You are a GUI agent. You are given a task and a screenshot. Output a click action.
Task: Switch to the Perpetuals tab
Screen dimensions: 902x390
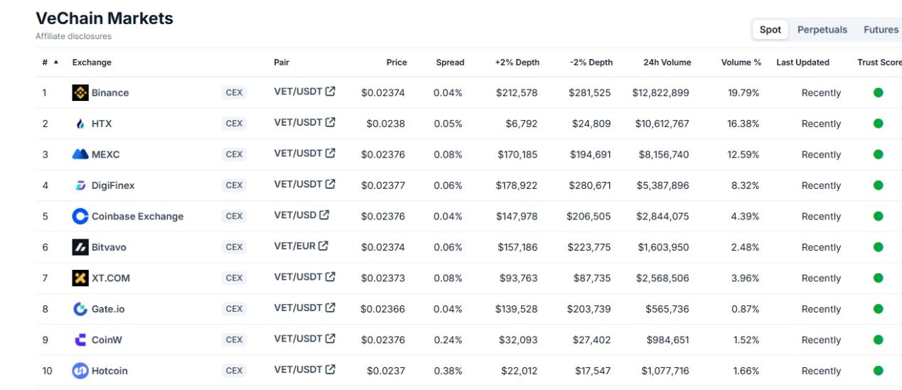[x=822, y=30]
